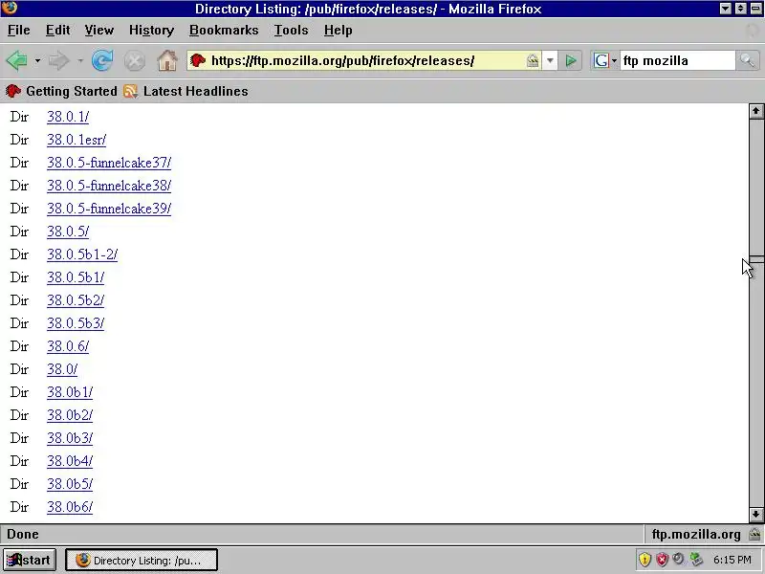Viewport: 765px width, 574px height.
Task: Click the yellow security shield tray icon
Action: tap(645, 560)
